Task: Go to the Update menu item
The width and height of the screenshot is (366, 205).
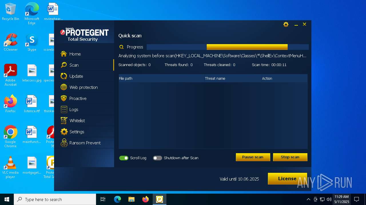Action: click(x=84, y=76)
